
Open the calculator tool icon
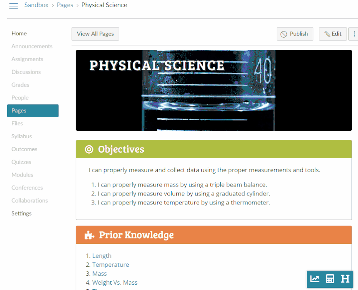330,279
